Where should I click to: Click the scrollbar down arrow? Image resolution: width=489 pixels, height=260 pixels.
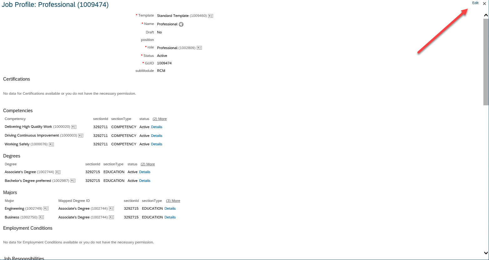tap(486, 253)
